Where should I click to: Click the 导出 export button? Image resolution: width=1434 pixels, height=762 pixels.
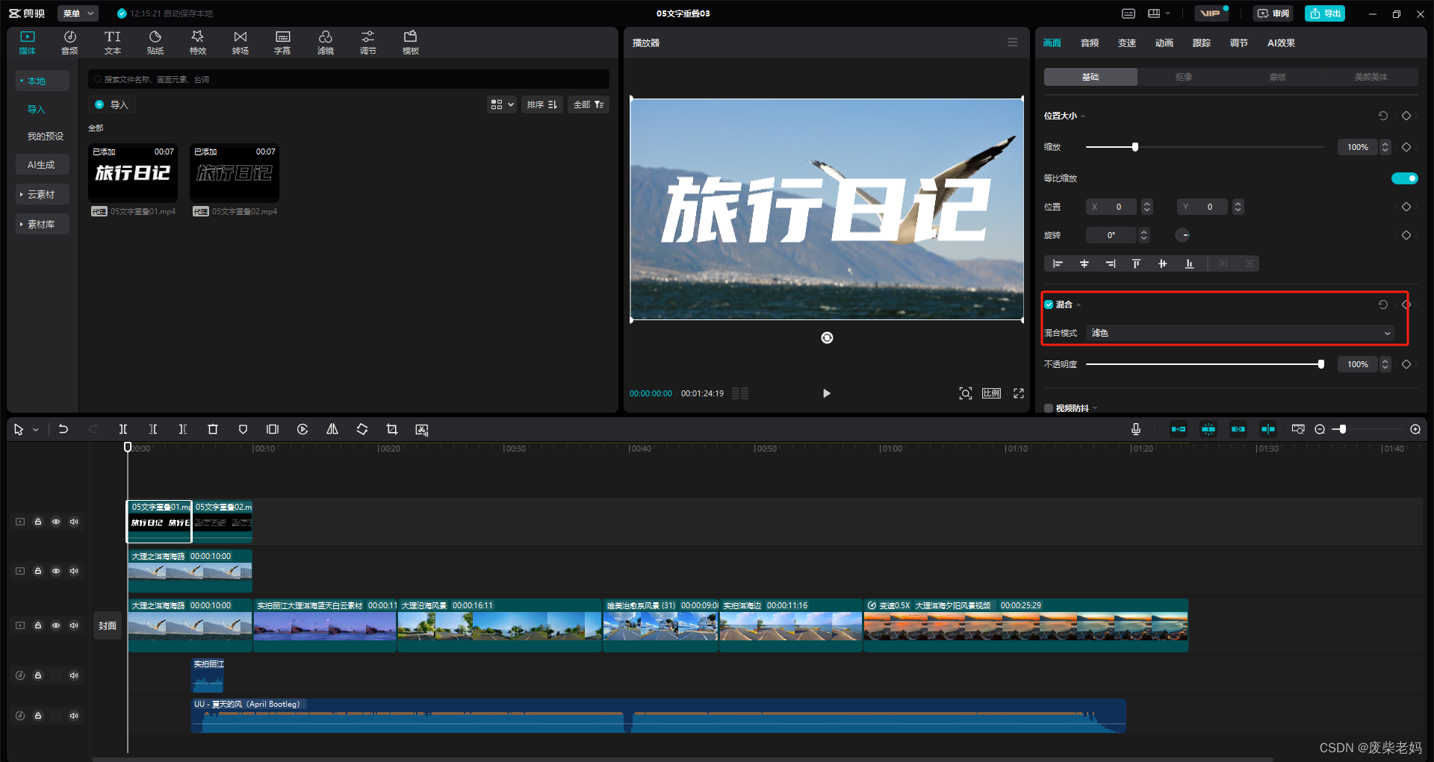1325,13
